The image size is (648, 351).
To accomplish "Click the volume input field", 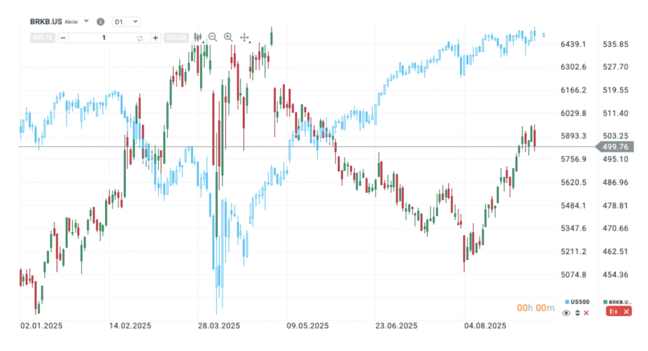I will [104, 38].
